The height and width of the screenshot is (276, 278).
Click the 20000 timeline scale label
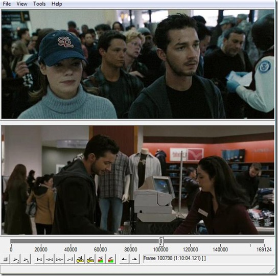pyautogui.click(x=41, y=249)
